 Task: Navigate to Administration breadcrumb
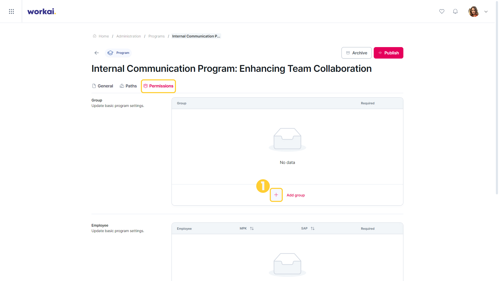[x=129, y=36]
